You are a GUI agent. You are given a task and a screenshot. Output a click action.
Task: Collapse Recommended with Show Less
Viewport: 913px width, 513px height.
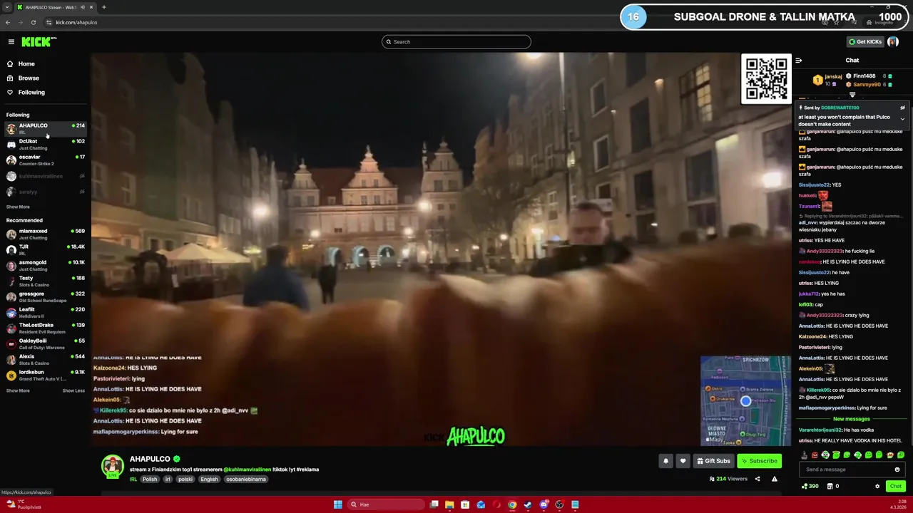coord(73,390)
